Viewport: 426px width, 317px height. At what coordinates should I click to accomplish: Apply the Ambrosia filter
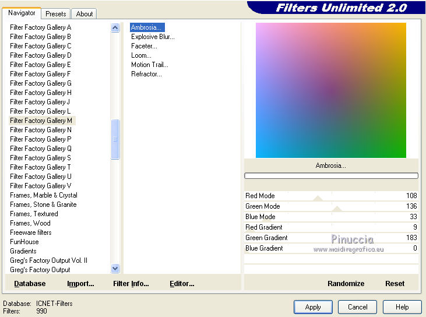coord(313,307)
